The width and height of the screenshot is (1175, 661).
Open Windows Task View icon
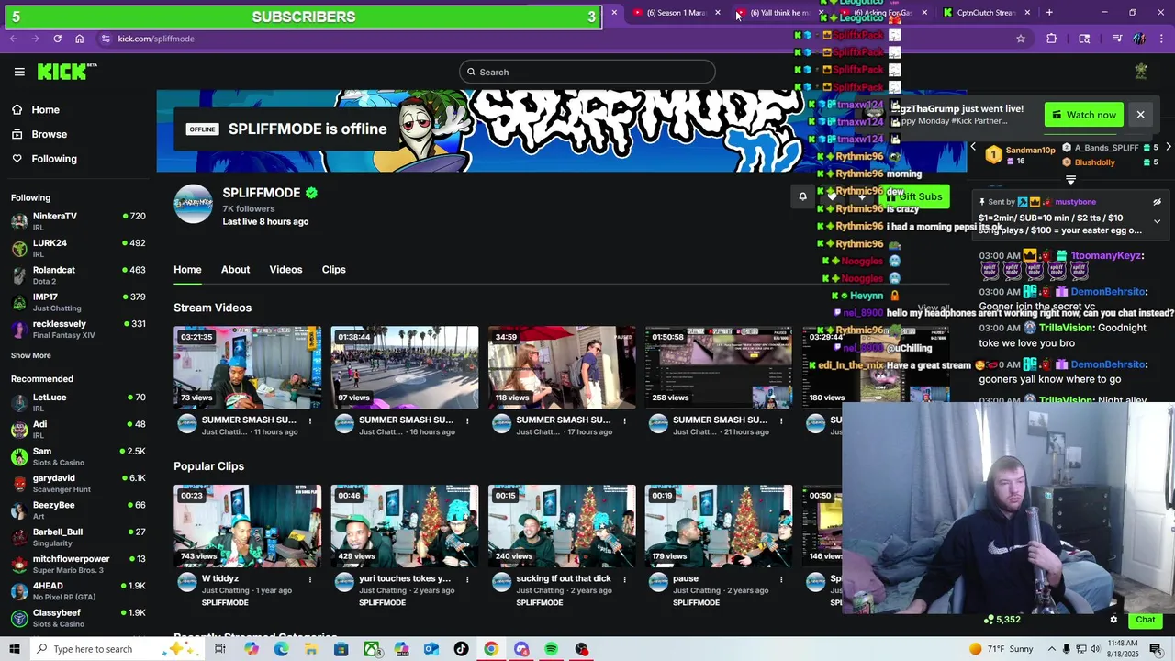(x=220, y=649)
